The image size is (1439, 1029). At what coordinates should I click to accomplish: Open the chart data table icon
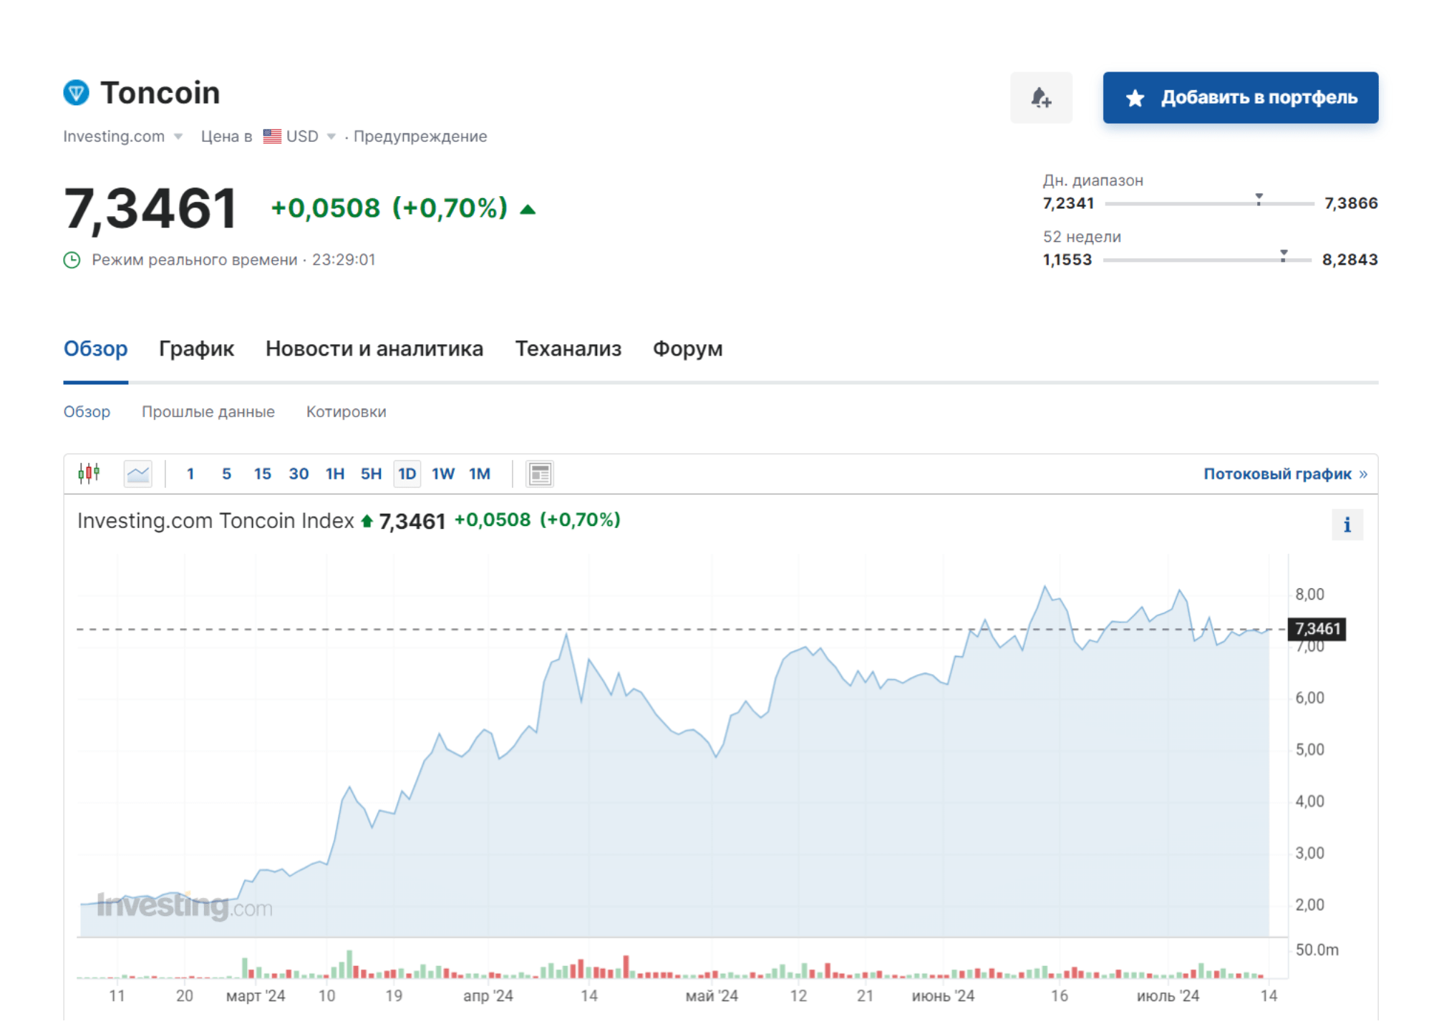click(x=540, y=473)
